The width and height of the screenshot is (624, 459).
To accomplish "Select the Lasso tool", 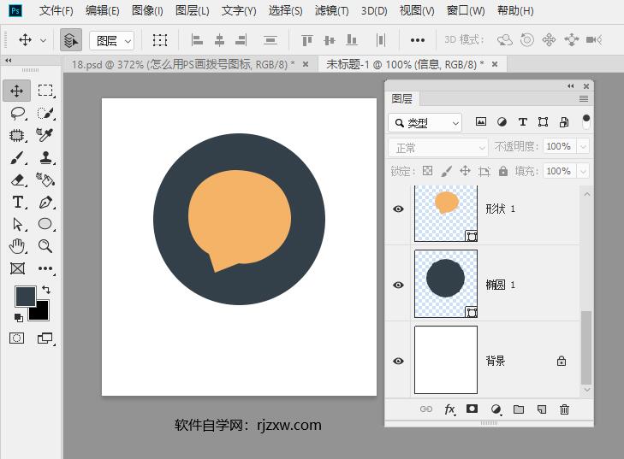I will 17,113.
